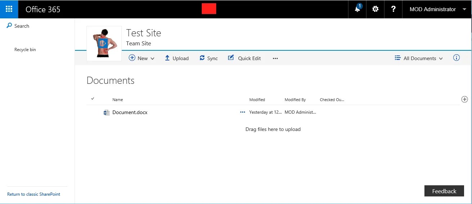
Task: Click the All Documents list view icon
Action: coord(397,58)
